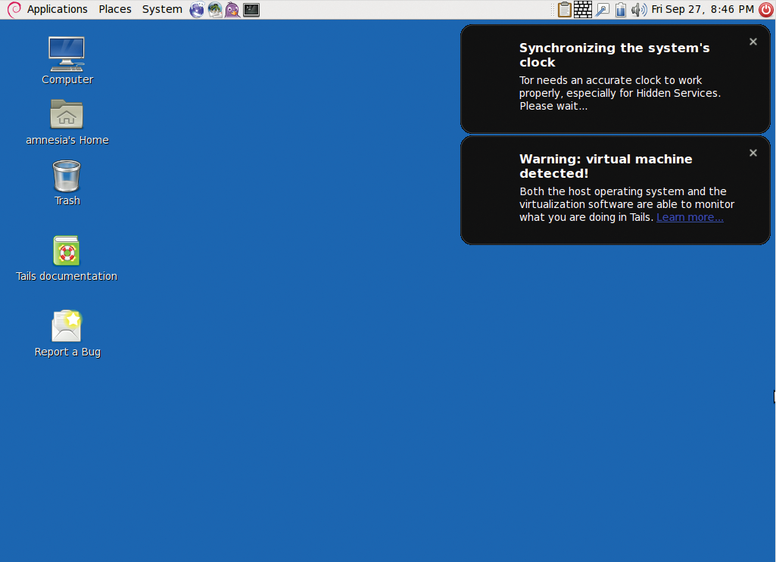Open the volume control speaker icon
Viewport: 776px width, 562px height.
coord(639,10)
